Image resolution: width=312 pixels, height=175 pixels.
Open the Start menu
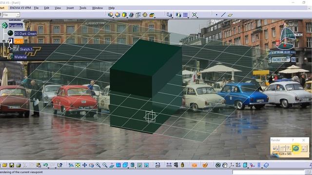(2, 8)
